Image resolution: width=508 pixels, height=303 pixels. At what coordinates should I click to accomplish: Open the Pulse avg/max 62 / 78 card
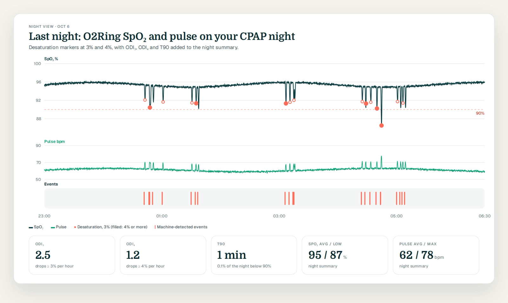coord(436,255)
